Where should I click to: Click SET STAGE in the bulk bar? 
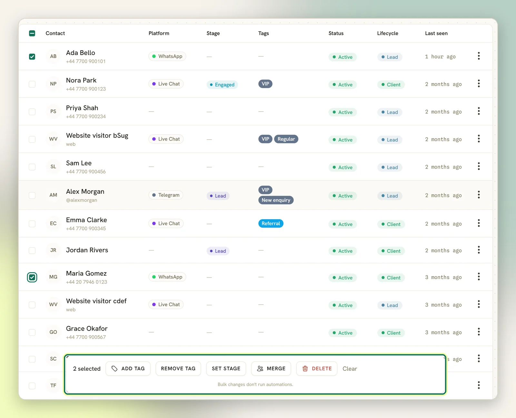pyautogui.click(x=226, y=368)
